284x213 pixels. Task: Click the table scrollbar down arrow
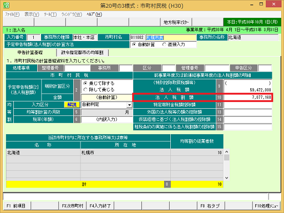click(227, 178)
